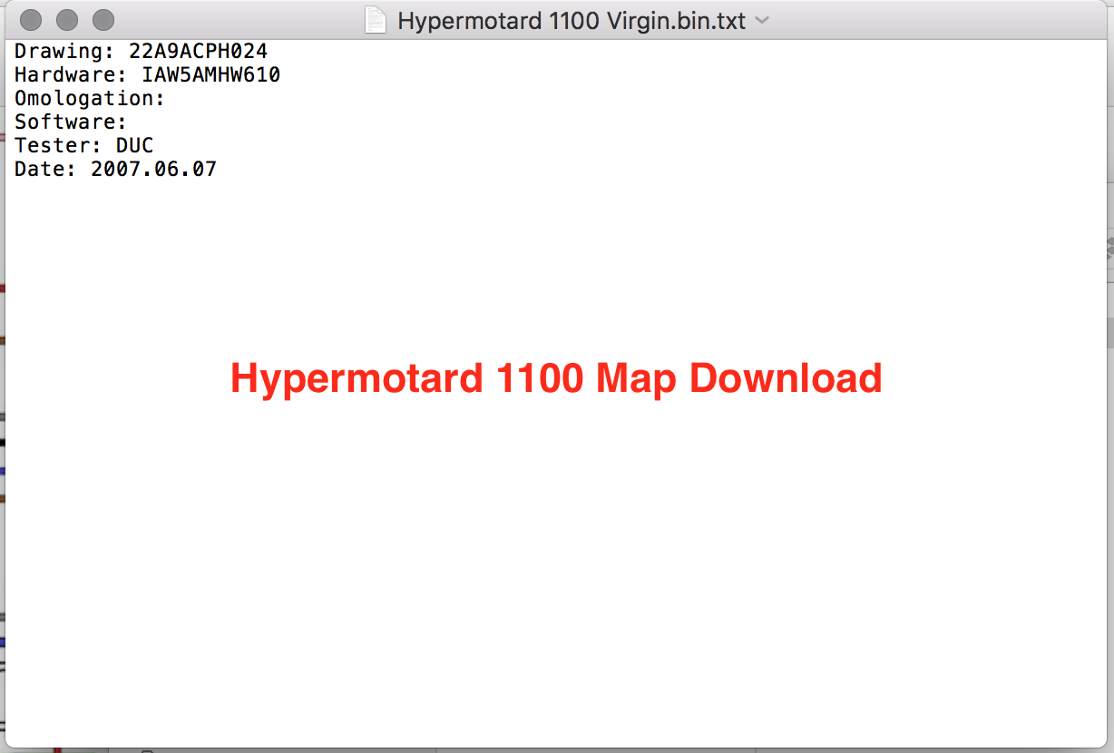Close the TextEdit window
This screenshot has width=1114, height=753.
click(x=30, y=19)
